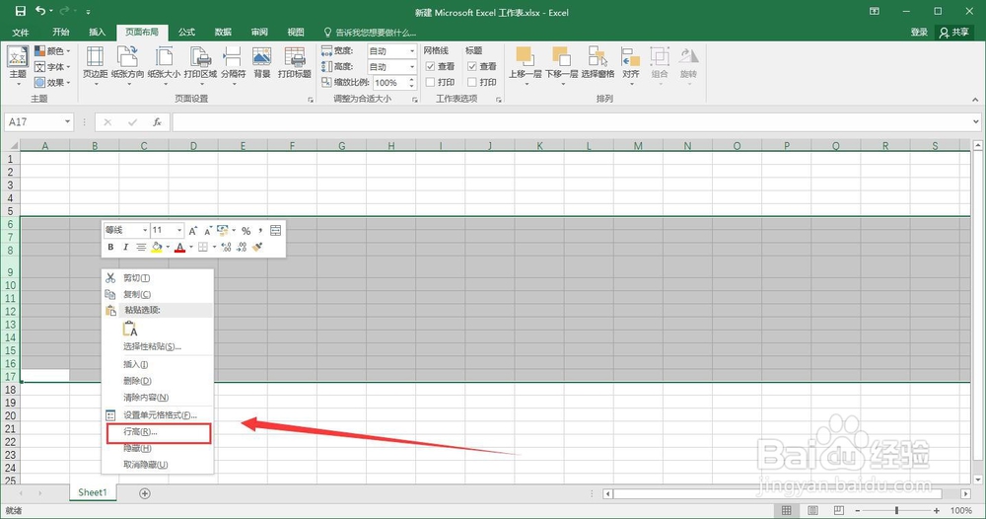Select the Sheet1 tab

point(93,492)
